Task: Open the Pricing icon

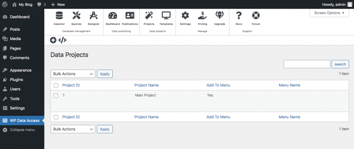Action: pos(202,16)
